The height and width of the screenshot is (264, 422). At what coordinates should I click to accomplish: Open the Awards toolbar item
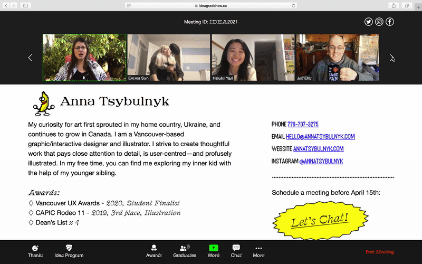[x=154, y=251]
